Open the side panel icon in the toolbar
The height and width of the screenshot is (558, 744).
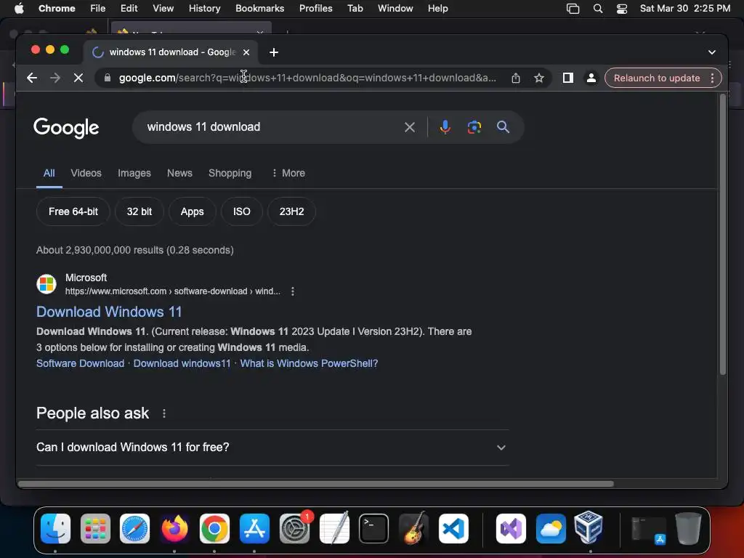coord(567,78)
